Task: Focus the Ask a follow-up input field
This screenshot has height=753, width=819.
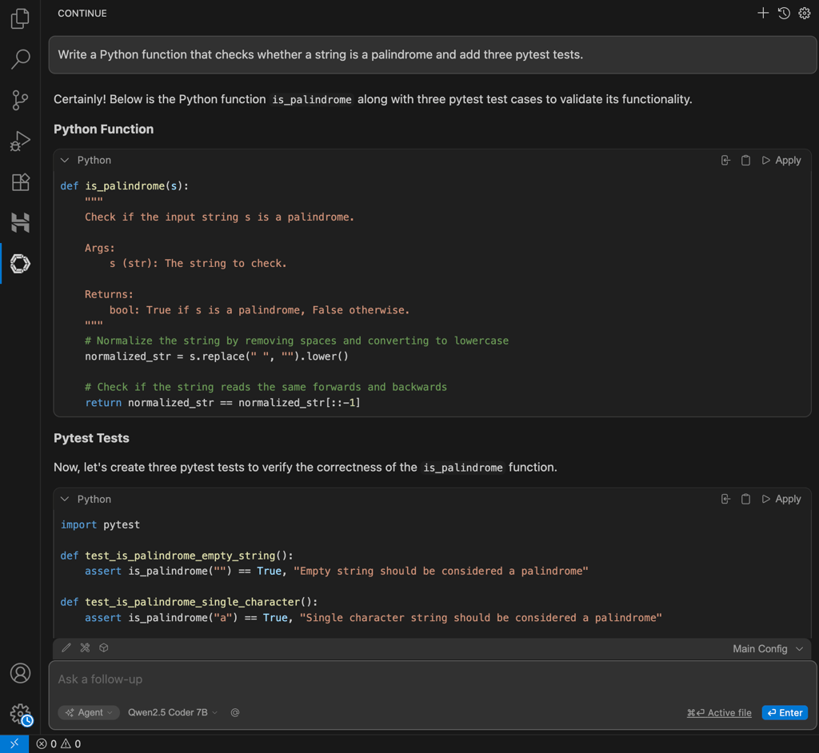Action: (433, 679)
